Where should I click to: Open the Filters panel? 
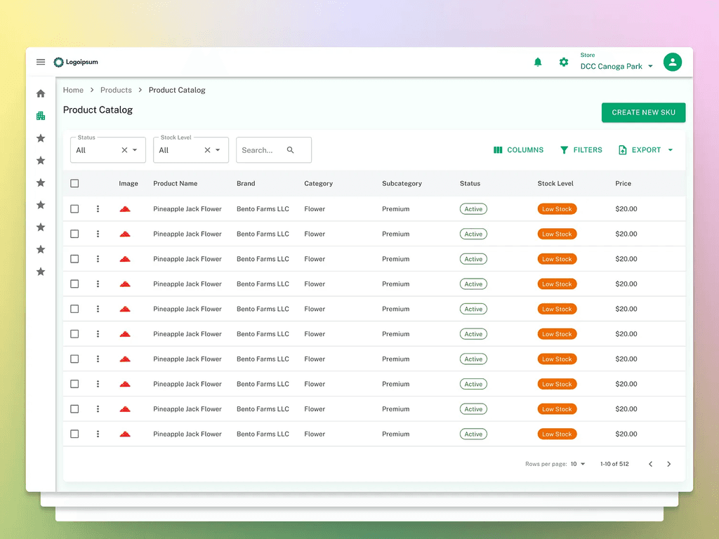coord(581,150)
